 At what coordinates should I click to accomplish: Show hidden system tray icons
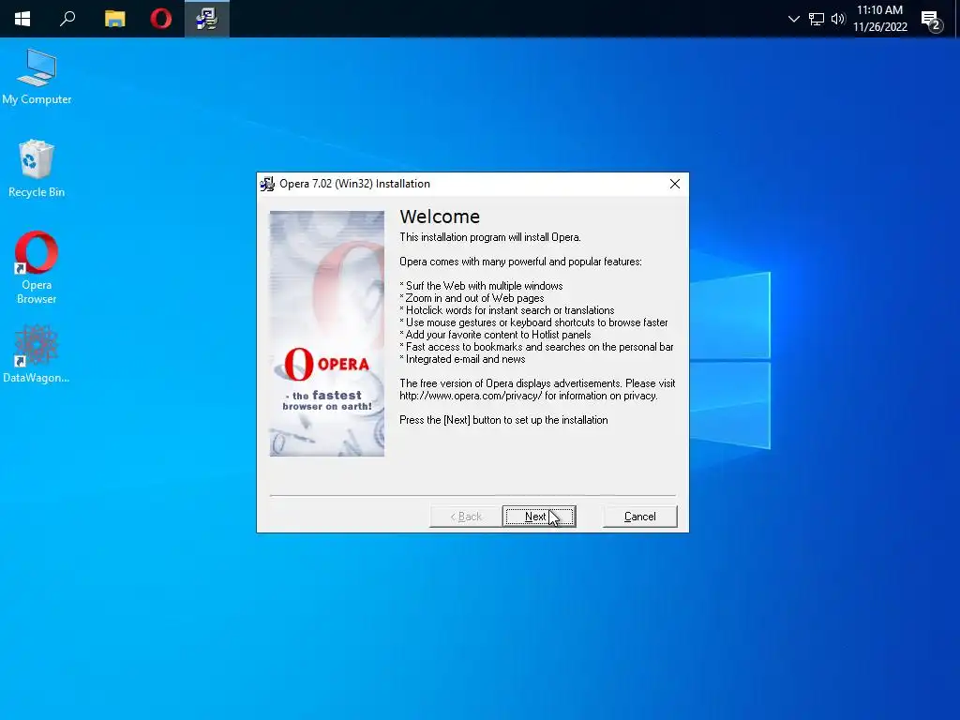pos(793,19)
